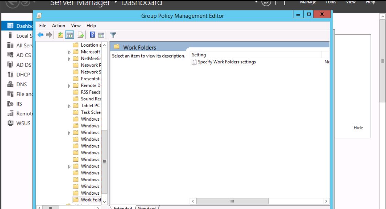Expand the Remote Desktop tree node arrow
Image resolution: width=386 pixels, height=209 pixels.
pyautogui.click(x=69, y=86)
